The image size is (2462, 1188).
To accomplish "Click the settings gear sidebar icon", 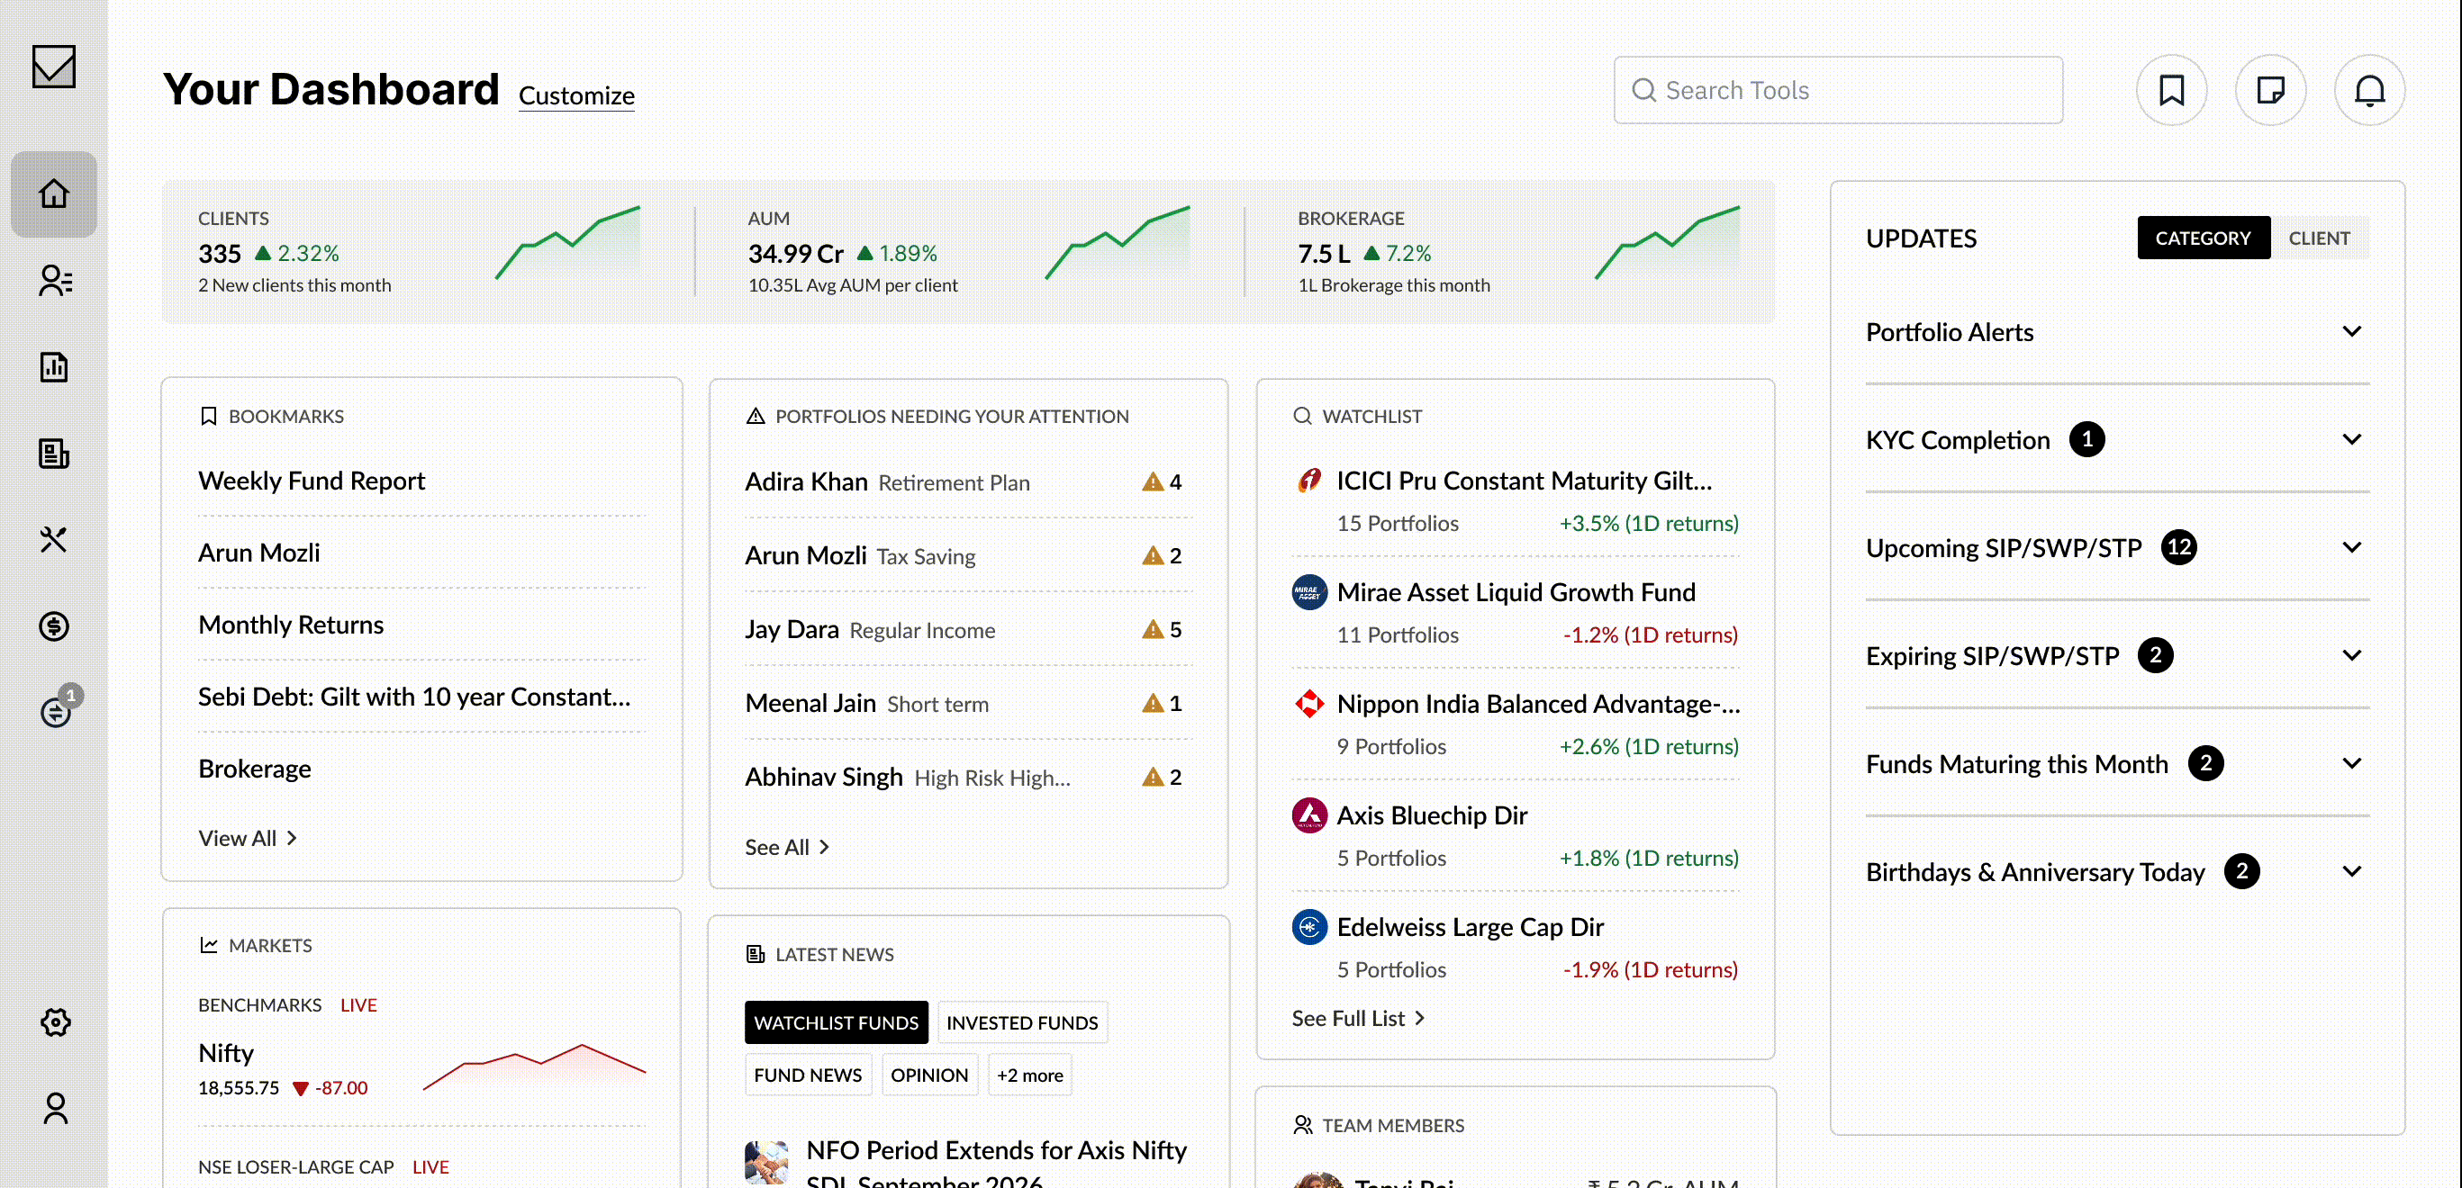I will pos(56,1021).
